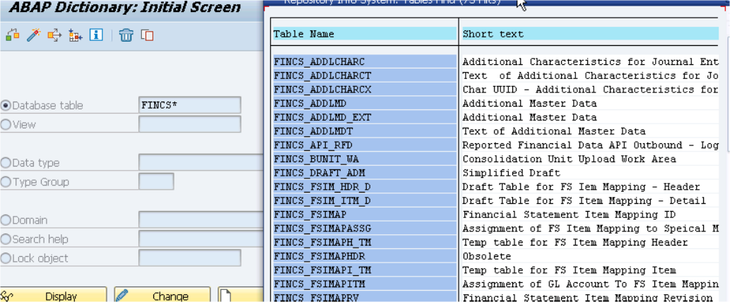The image size is (730, 302).
Task: Click the Copy object icon
Action: click(147, 35)
